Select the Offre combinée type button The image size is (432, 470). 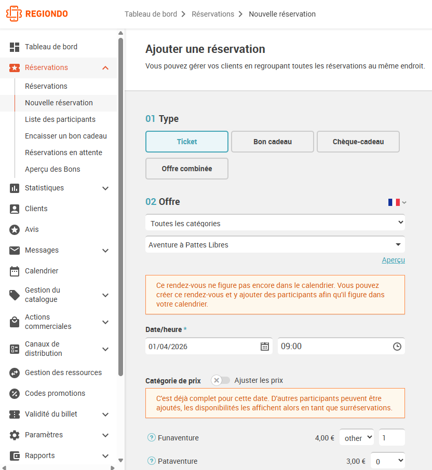(187, 169)
